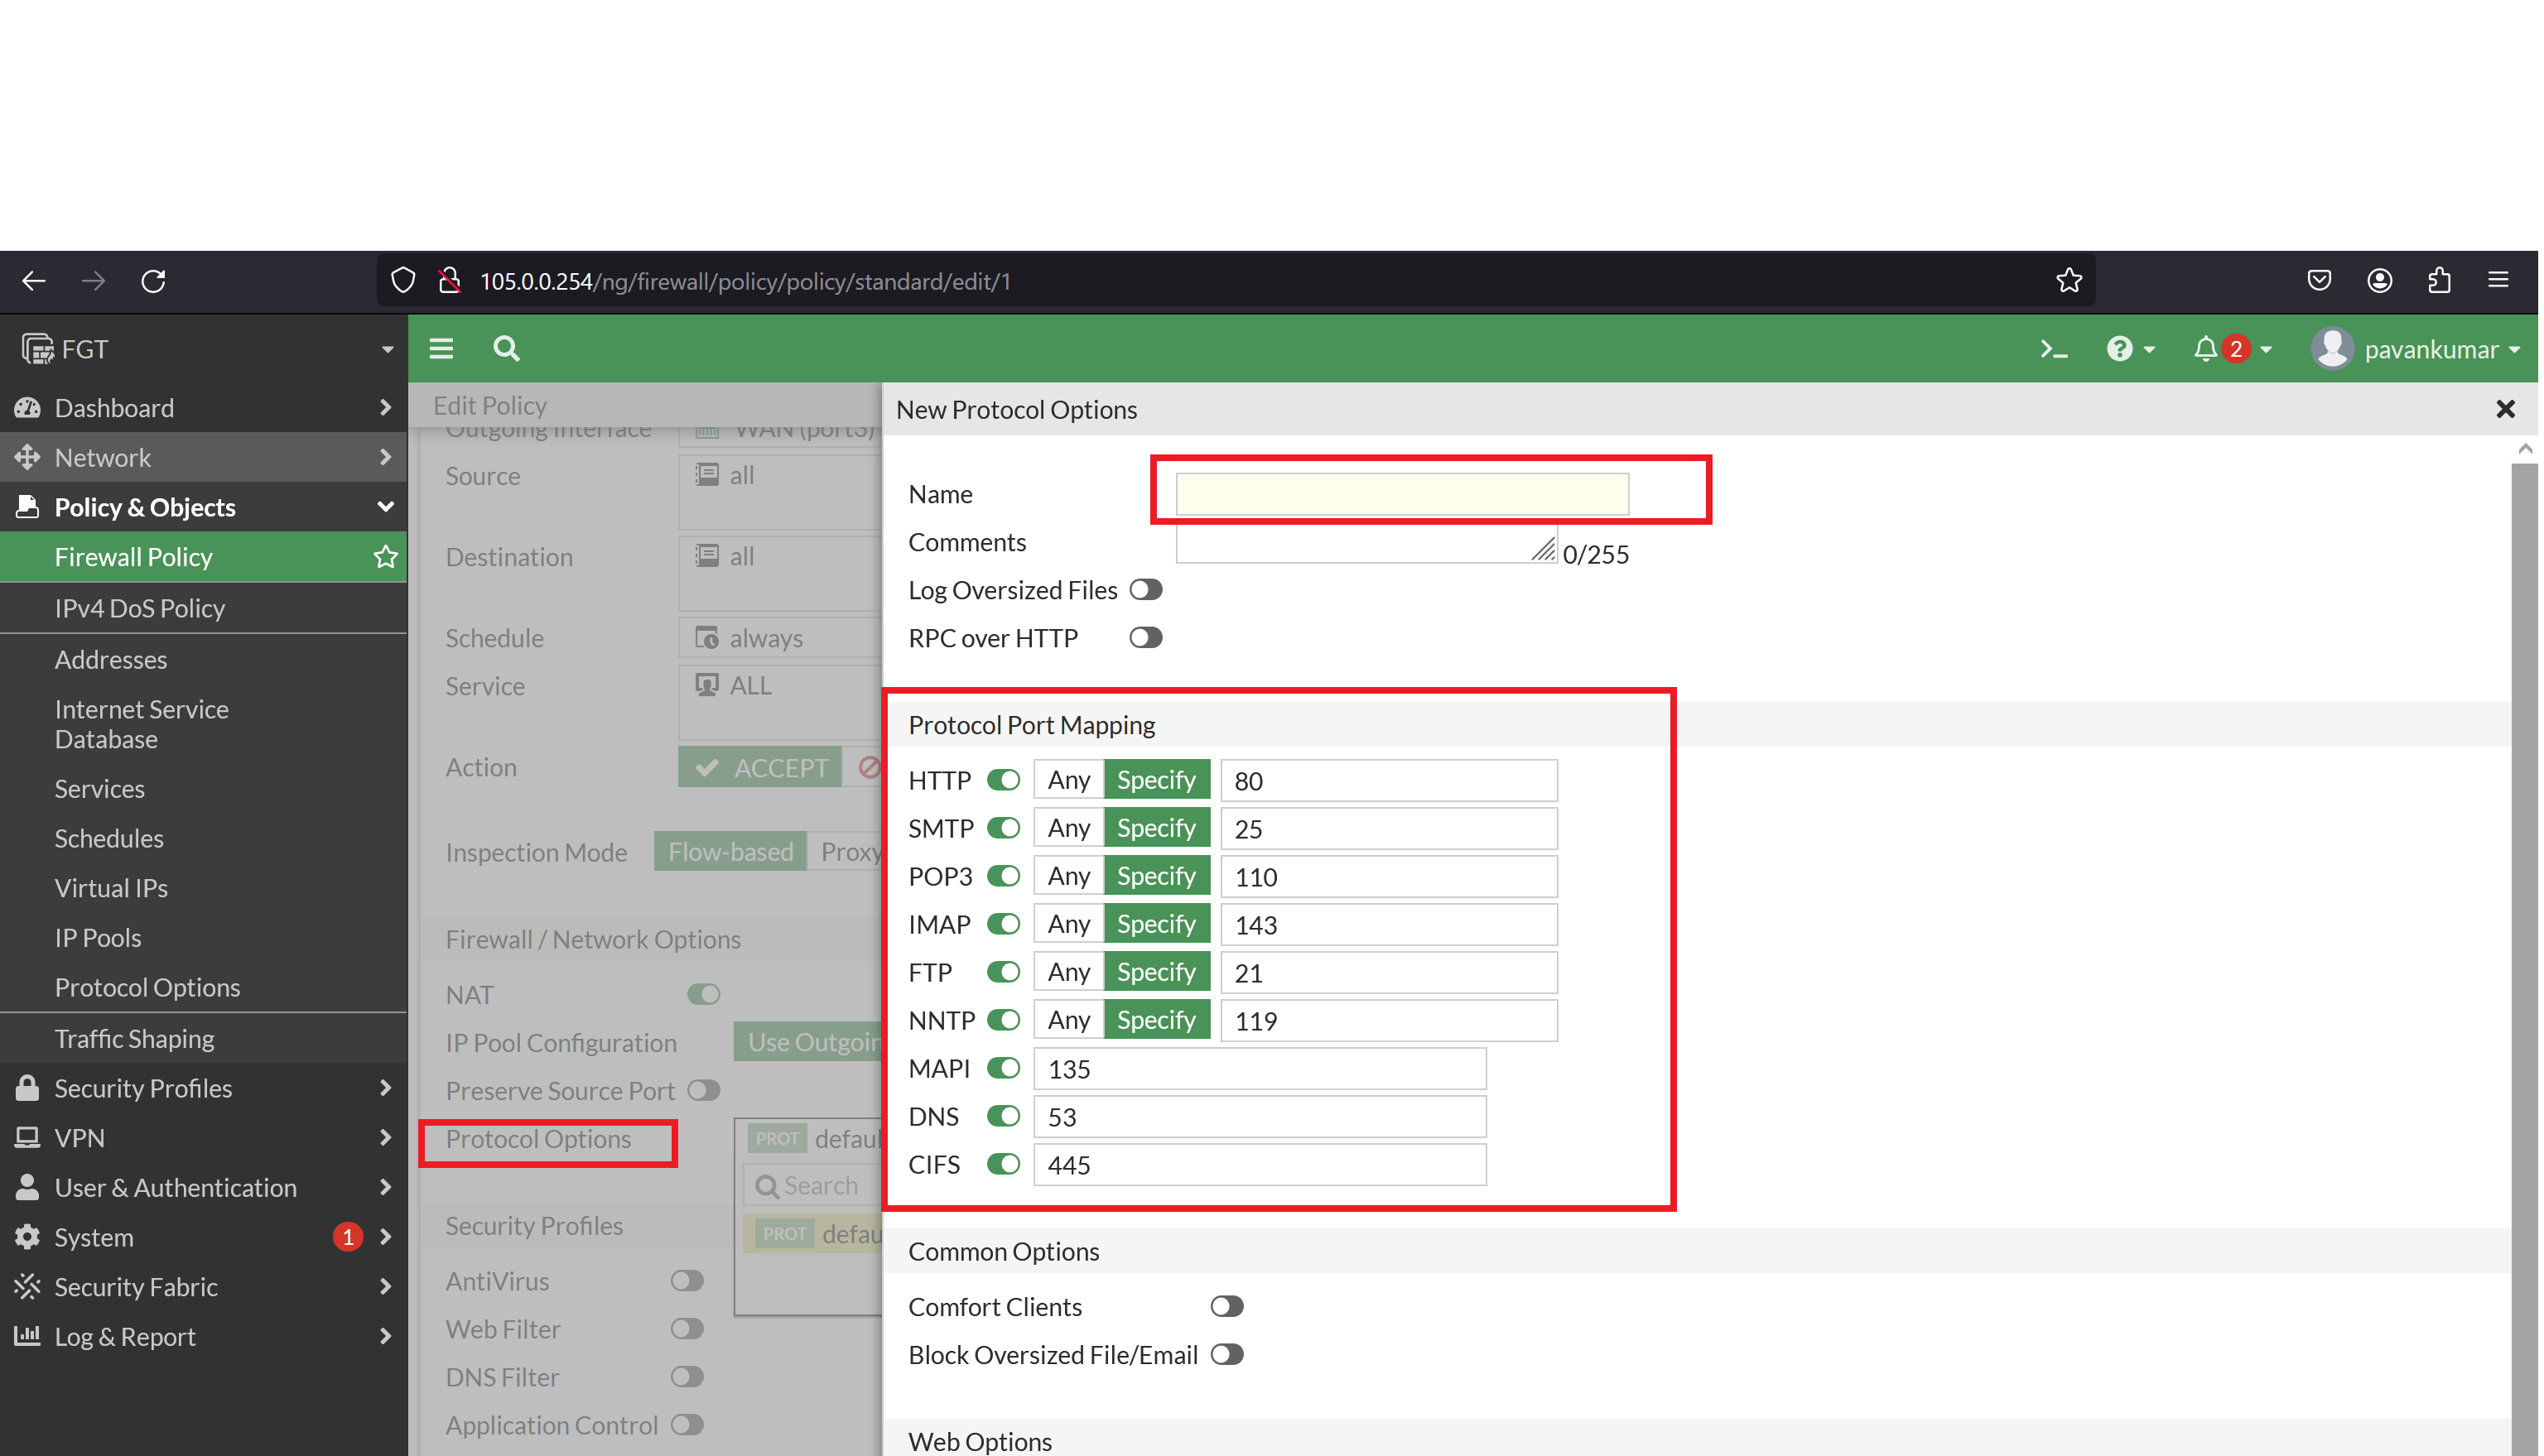This screenshot has width=2544, height=1456.
Task: Enable RPC over HTTP
Action: point(1146,637)
